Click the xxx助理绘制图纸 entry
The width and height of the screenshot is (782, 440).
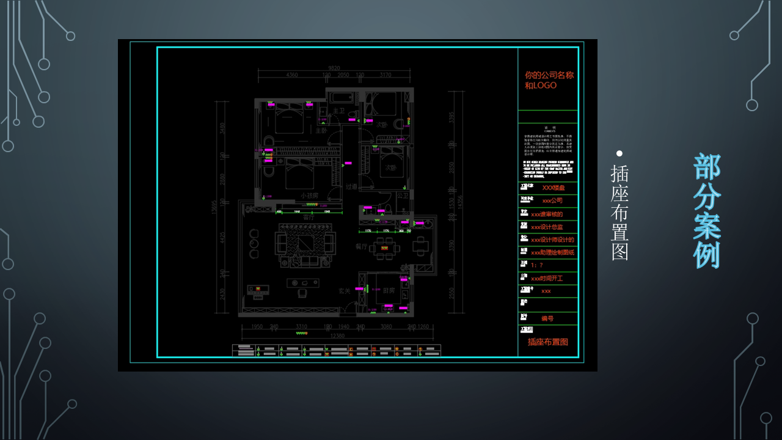point(552,252)
